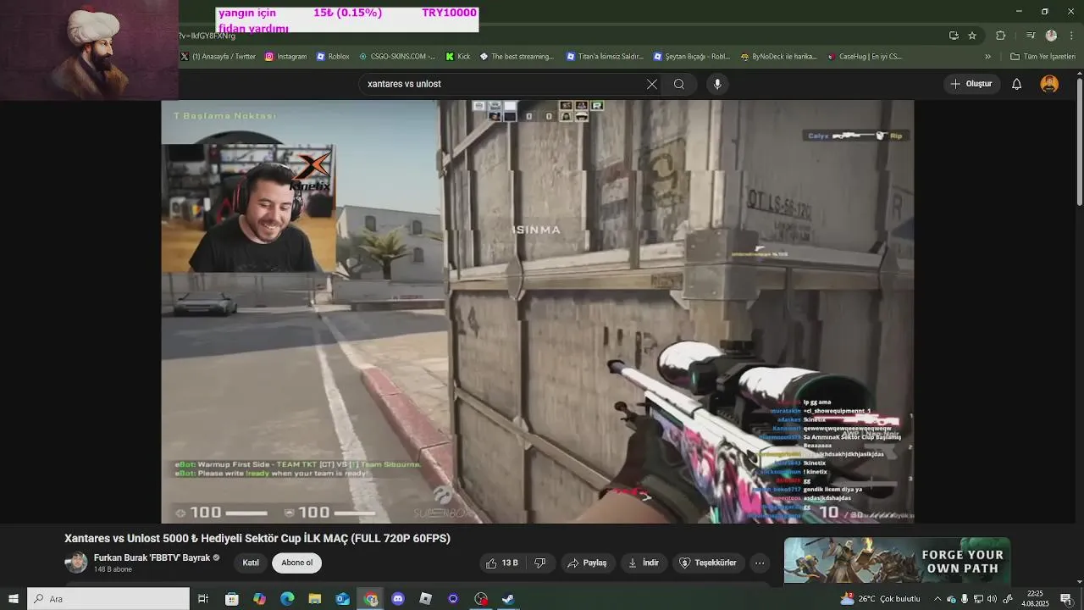Bookmark this page with the star icon
Viewport: 1084px width, 610px height.
click(972, 36)
